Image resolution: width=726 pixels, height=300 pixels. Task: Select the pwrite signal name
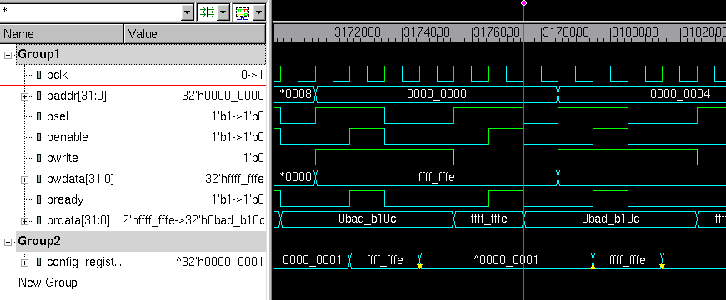62,158
